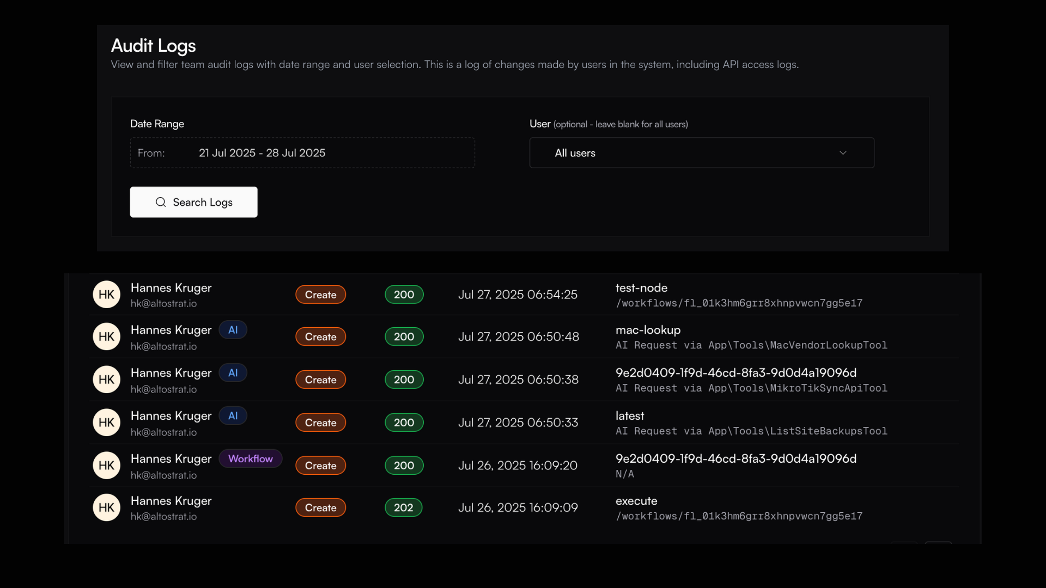Click Create badge in 06:50:38 row
The height and width of the screenshot is (588, 1046).
coord(321,379)
